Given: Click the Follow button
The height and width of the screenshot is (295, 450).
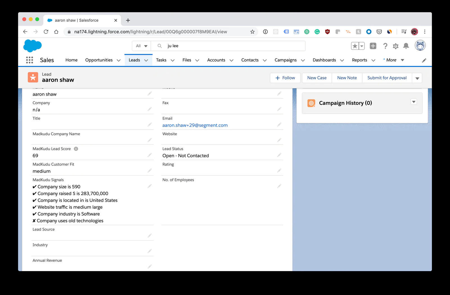Looking at the screenshot, I should [285, 78].
